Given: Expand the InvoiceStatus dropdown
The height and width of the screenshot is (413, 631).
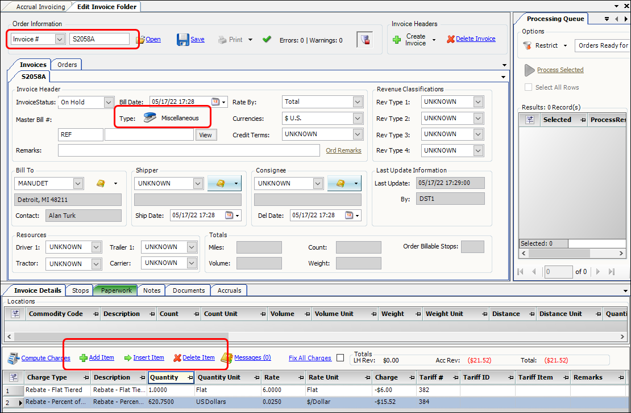Looking at the screenshot, I should click(x=109, y=102).
